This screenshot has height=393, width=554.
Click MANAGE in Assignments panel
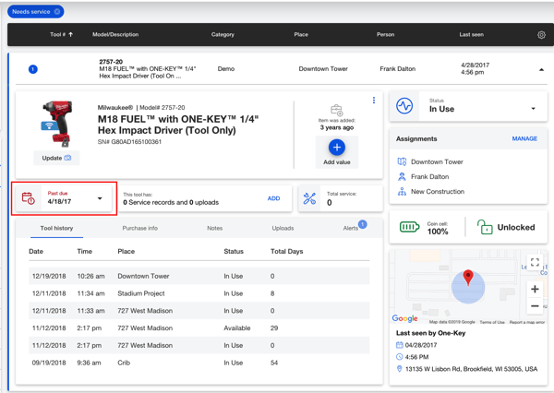tap(524, 138)
